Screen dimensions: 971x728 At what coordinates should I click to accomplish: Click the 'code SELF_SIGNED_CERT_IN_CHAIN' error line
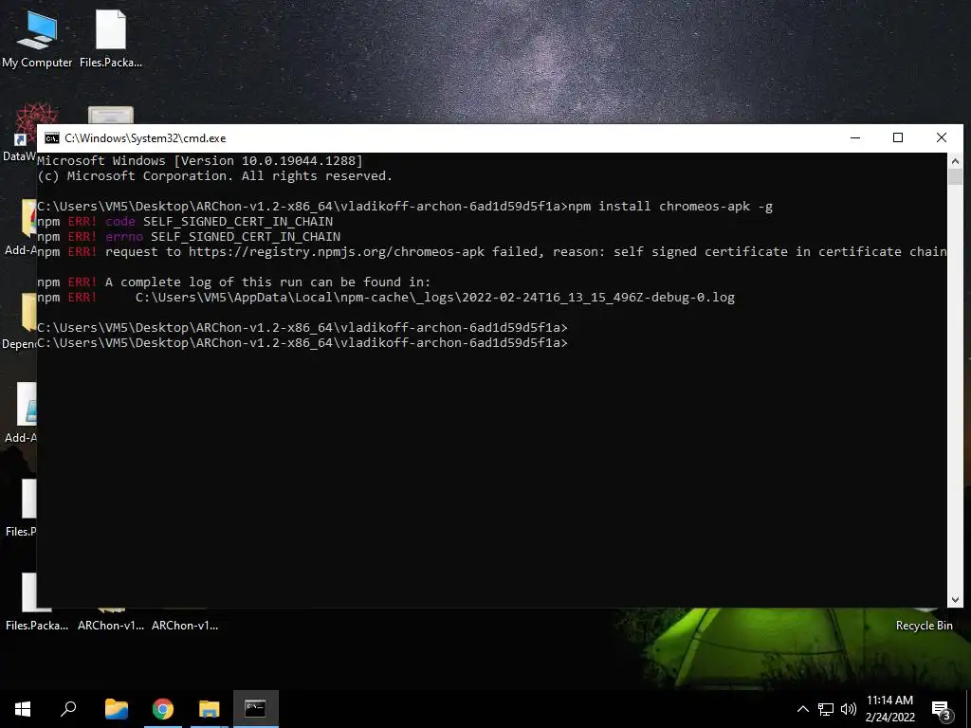click(x=185, y=221)
